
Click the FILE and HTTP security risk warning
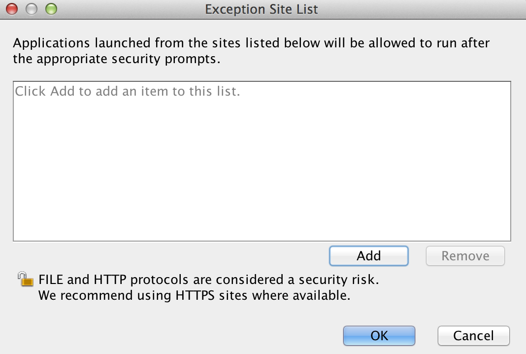pyautogui.click(x=209, y=280)
